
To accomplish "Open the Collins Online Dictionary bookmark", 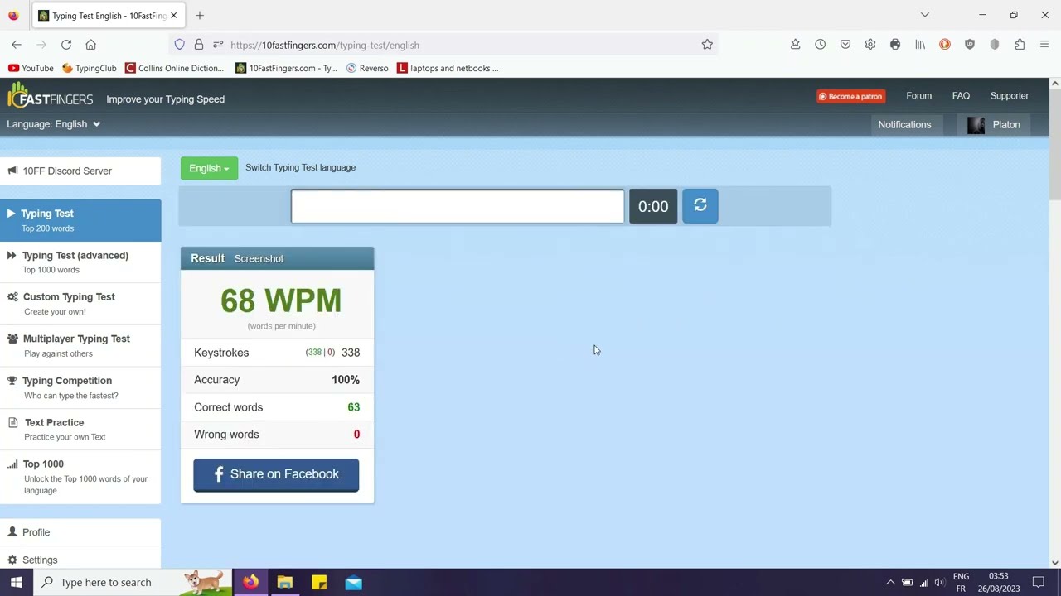I will click(175, 68).
